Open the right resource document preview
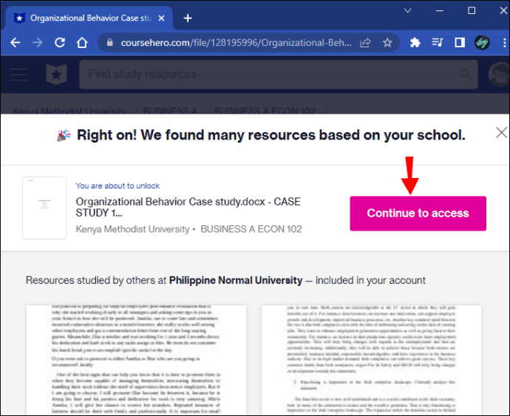Screen dimensions: 510x416 coord(372,360)
